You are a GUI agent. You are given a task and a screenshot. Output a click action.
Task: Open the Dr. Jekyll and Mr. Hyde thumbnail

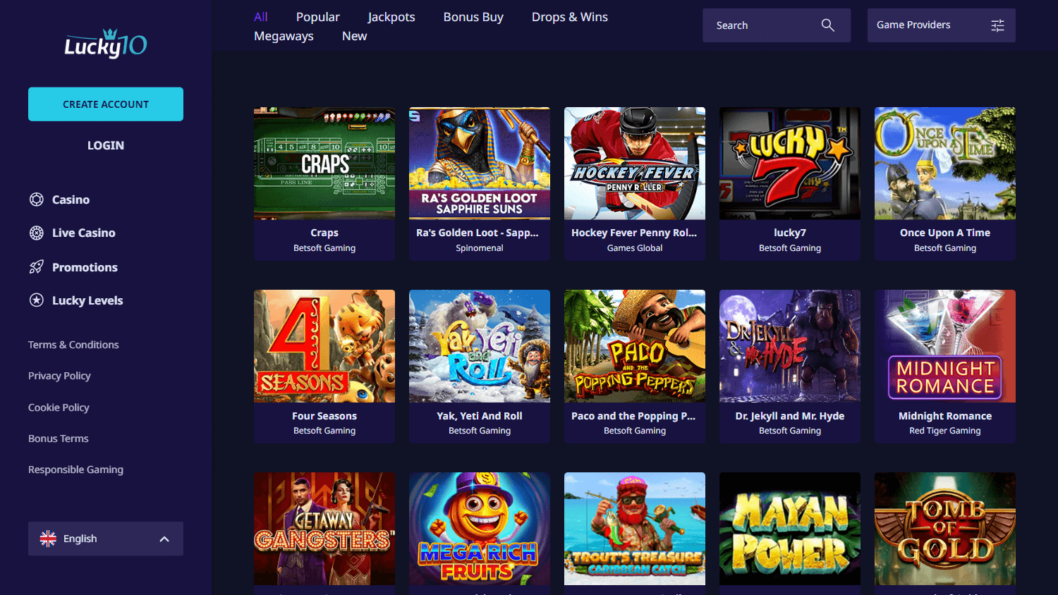(790, 346)
